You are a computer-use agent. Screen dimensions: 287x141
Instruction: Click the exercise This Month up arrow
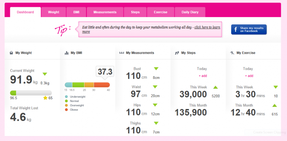click(274, 105)
